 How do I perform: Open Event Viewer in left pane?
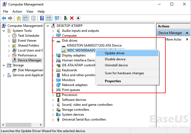27,41
